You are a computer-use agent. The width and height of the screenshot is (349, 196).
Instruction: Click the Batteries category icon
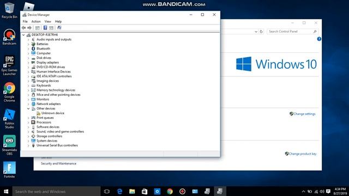[33, 44]
